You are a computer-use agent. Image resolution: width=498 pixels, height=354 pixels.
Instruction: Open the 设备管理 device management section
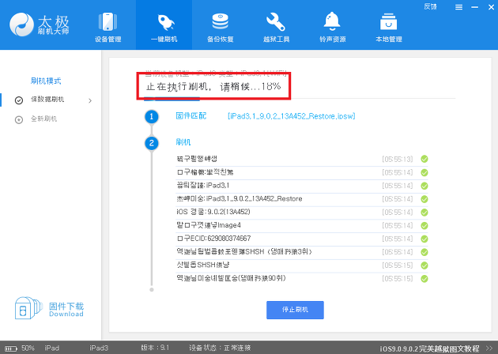108,26
